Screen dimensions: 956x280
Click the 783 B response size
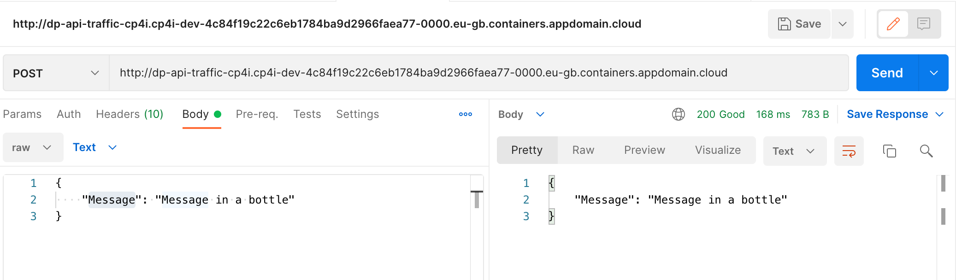coord(815,114)
